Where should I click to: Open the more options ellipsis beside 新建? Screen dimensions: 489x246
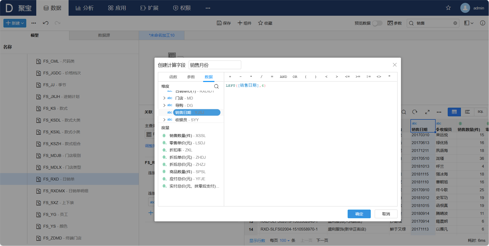34,23
